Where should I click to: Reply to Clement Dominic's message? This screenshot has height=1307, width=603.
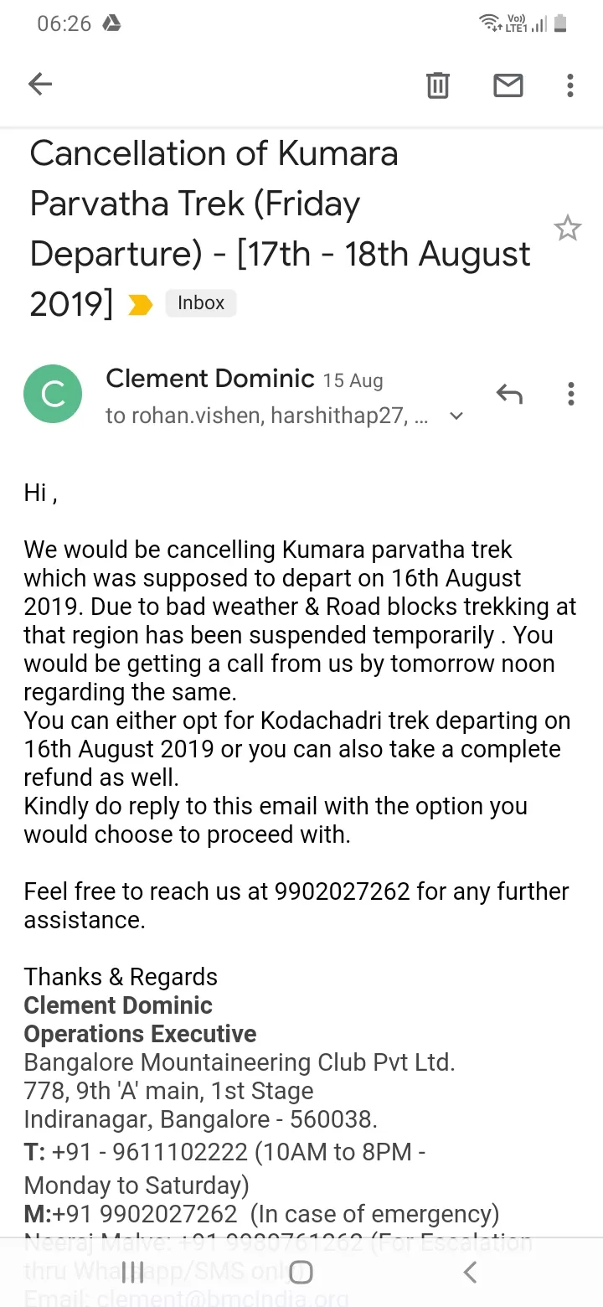tap(509, 393)
